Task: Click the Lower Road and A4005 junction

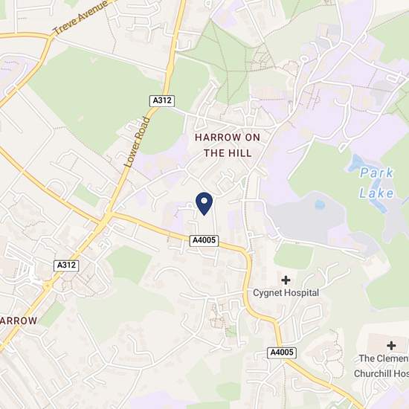Action: click(x=108, y=216)
